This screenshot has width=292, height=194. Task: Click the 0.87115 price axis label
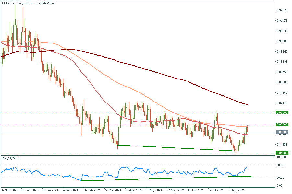pos(282,103)
